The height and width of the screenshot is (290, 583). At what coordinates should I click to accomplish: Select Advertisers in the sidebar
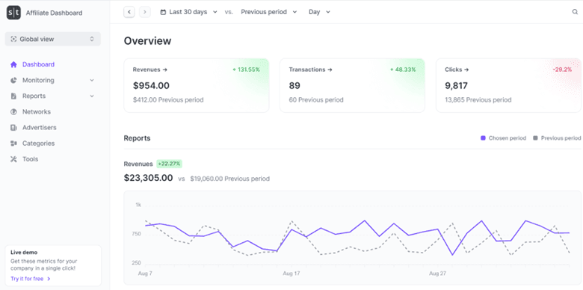click(40, 128)
